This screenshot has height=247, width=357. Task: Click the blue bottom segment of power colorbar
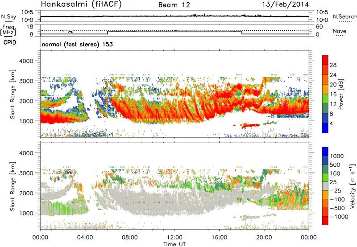tap(325, 128)
